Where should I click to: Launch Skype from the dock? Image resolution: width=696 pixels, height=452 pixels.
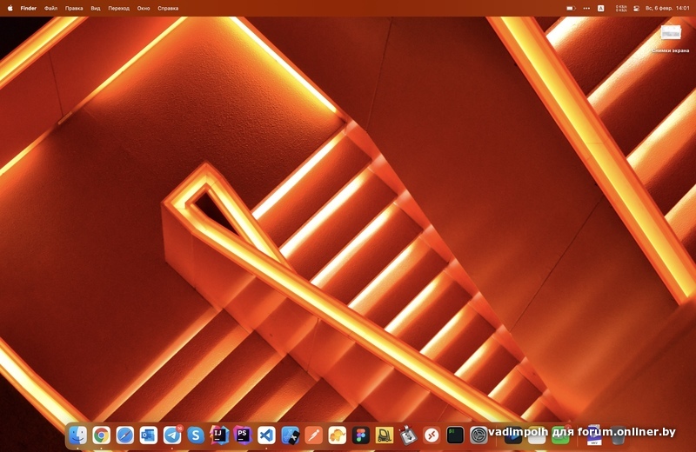point(196,435)
